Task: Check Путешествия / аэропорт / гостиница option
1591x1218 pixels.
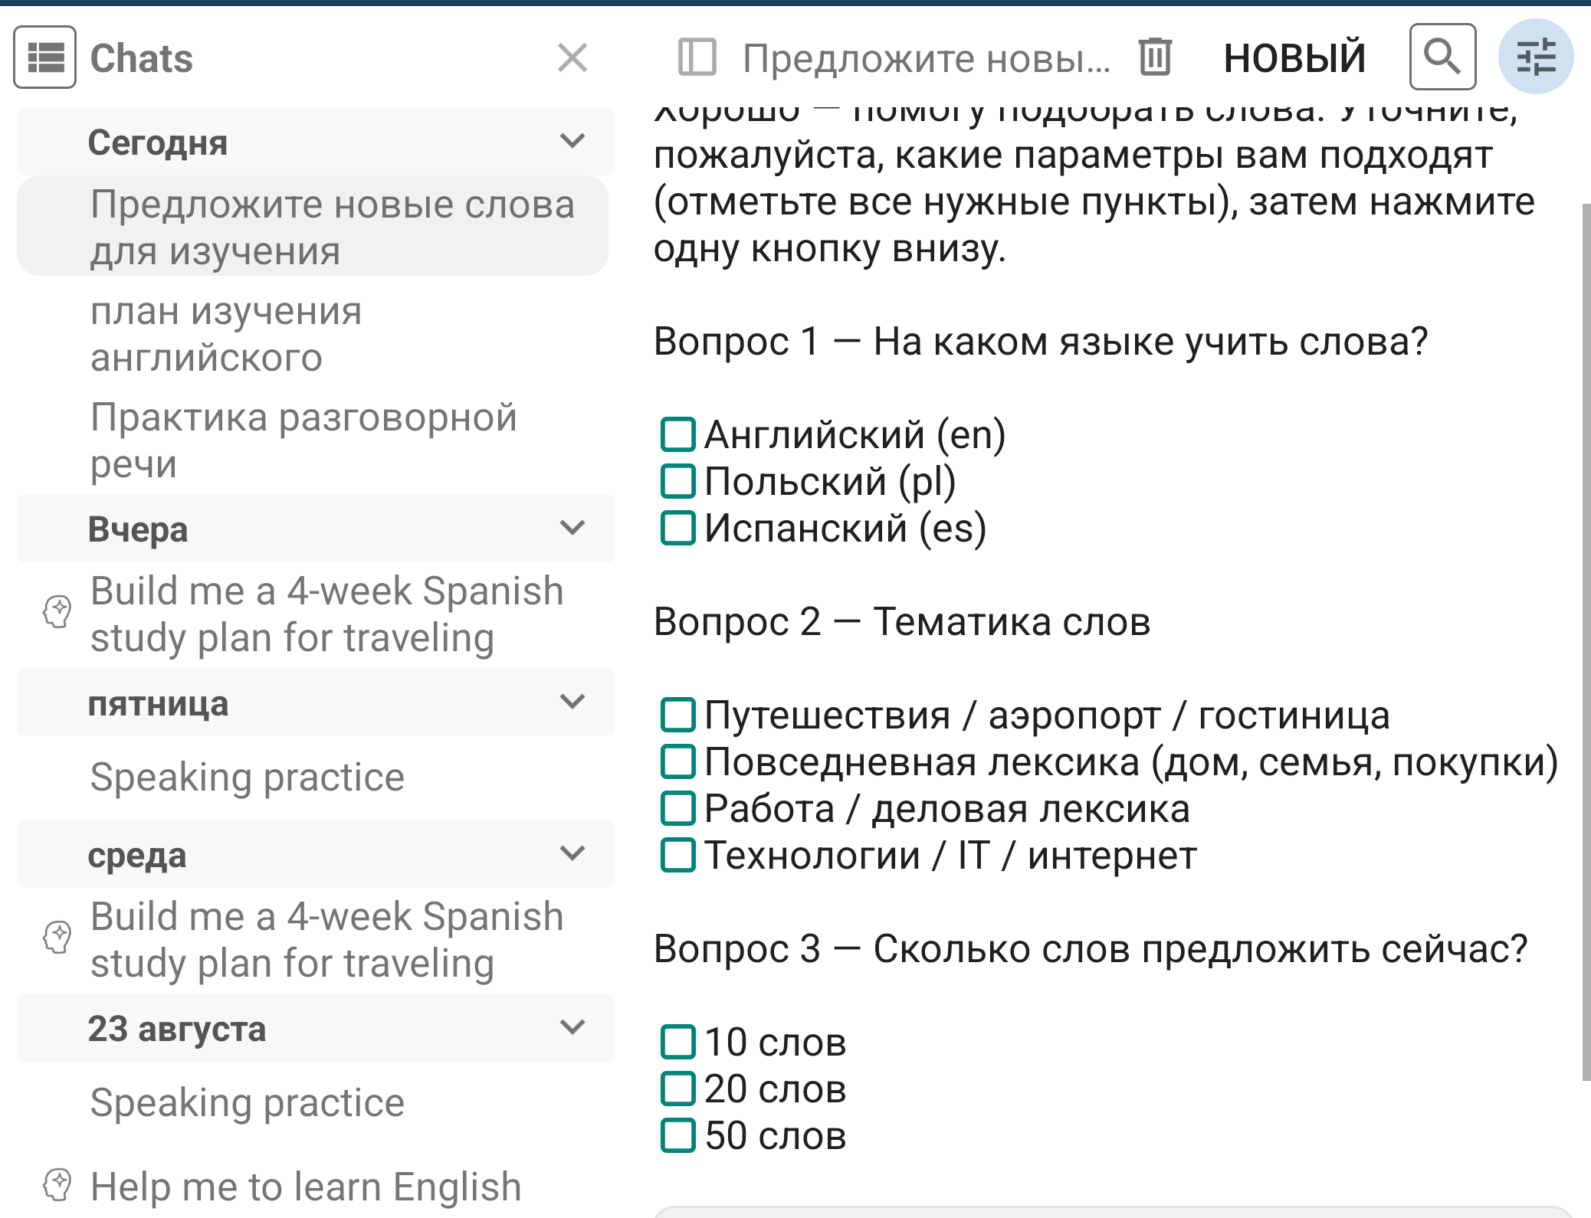Action: pos(678,715)
